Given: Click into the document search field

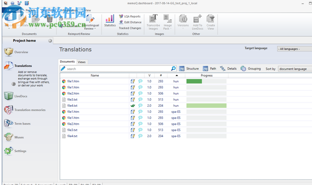Looking at the screenshot, I should pyautogui.click(x=118, y=69).
